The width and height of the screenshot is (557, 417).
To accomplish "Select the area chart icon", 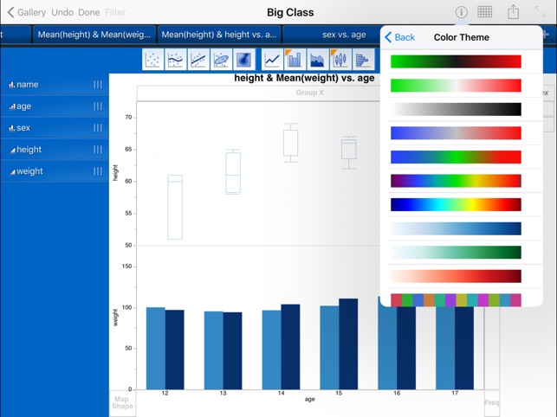I will (x=318, y=60).
